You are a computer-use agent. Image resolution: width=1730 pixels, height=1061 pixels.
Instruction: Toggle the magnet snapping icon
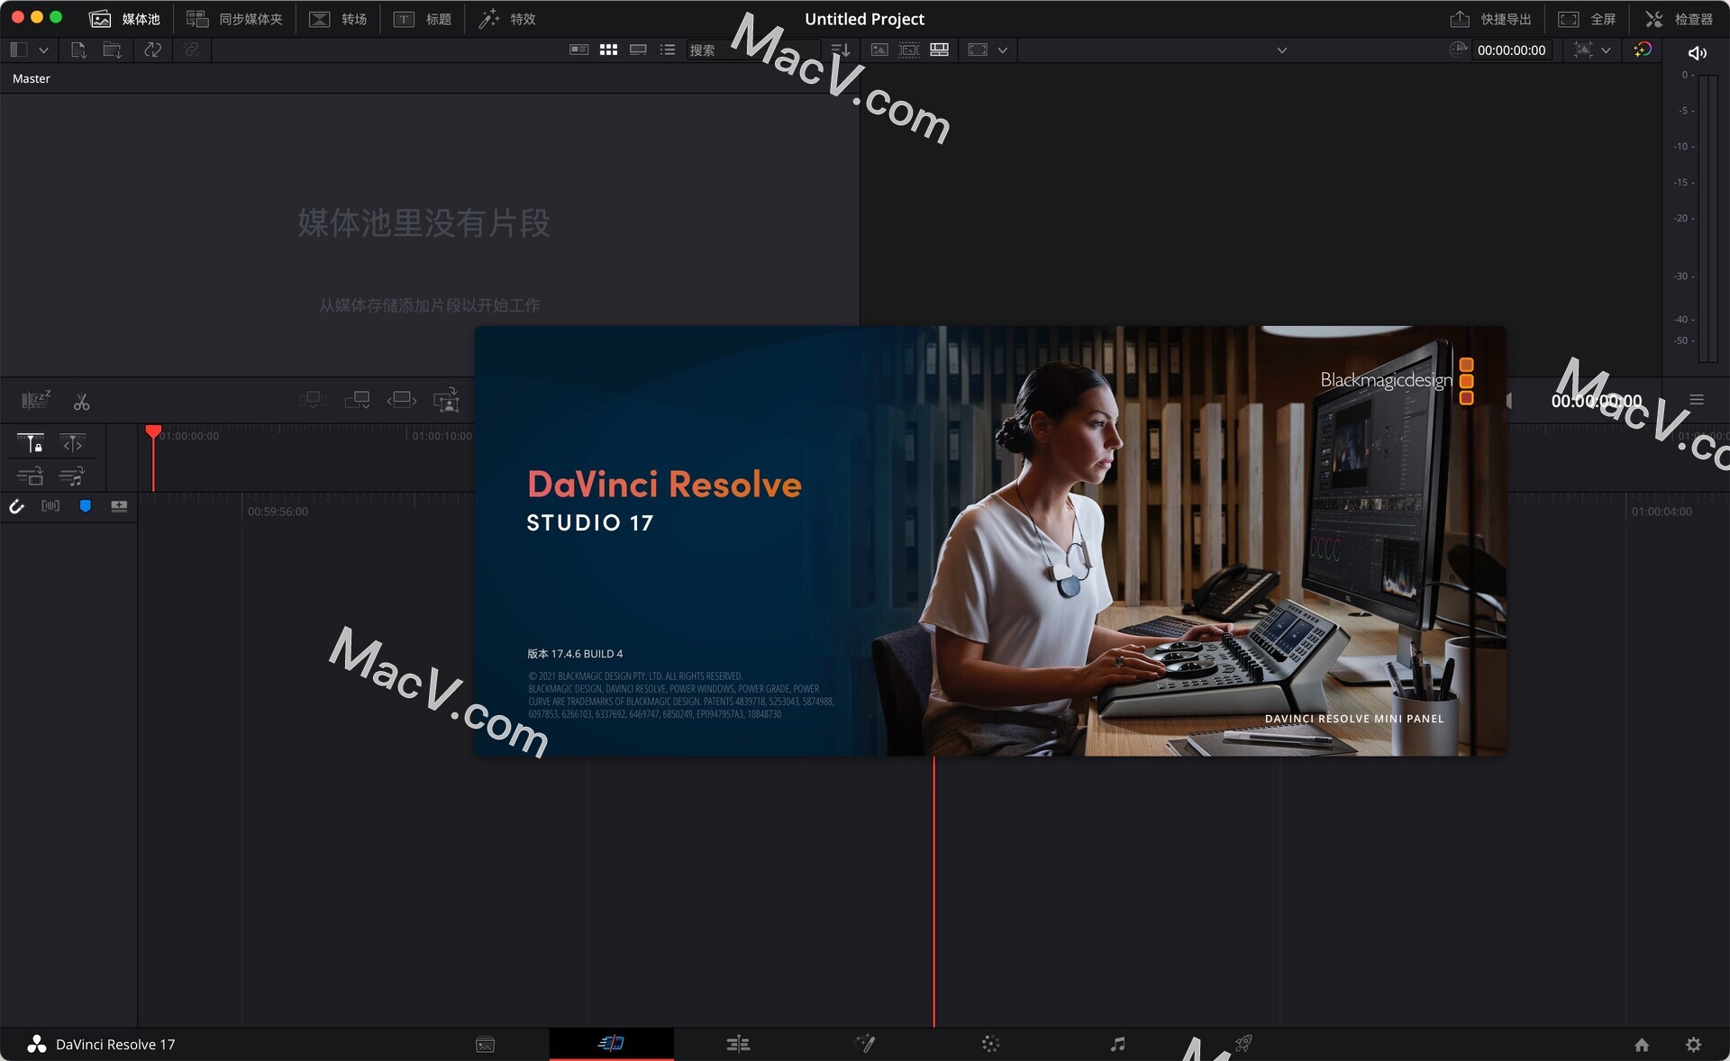pyautogui.click(x=16, y=506)
